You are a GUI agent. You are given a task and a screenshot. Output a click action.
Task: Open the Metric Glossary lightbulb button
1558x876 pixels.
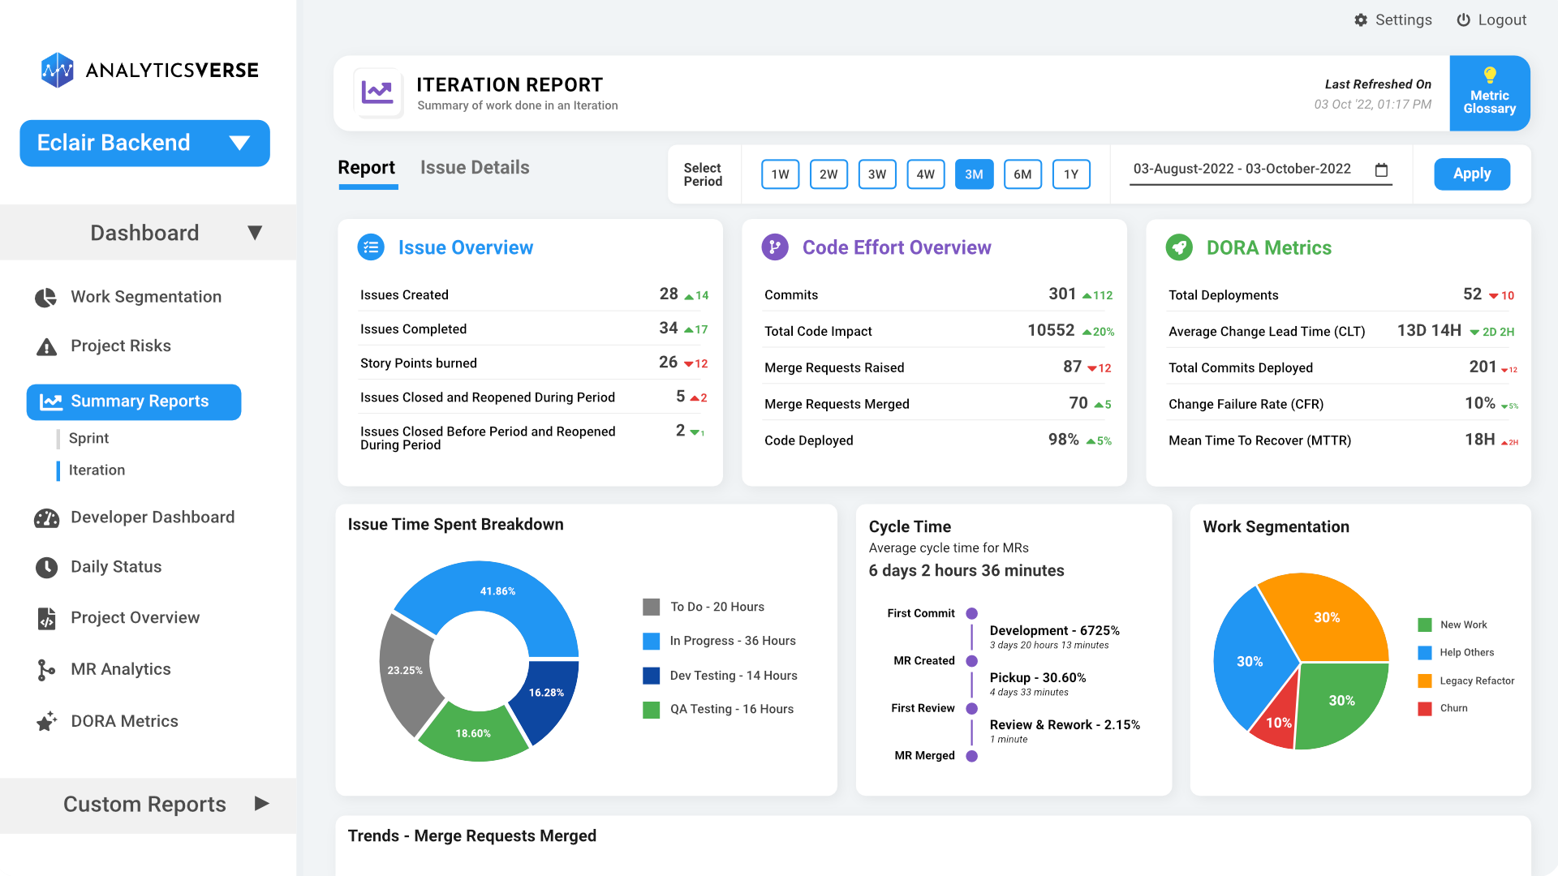click(1489, 93)
